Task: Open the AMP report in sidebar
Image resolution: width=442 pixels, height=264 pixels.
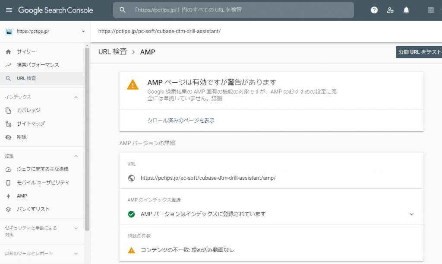Action: (x=42, y=196)
